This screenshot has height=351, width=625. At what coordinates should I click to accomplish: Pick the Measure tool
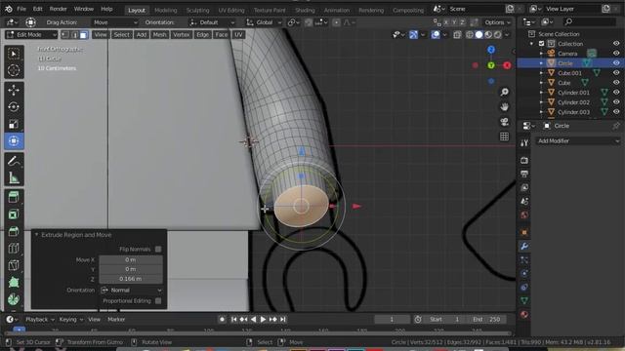(x=14, y=177)
